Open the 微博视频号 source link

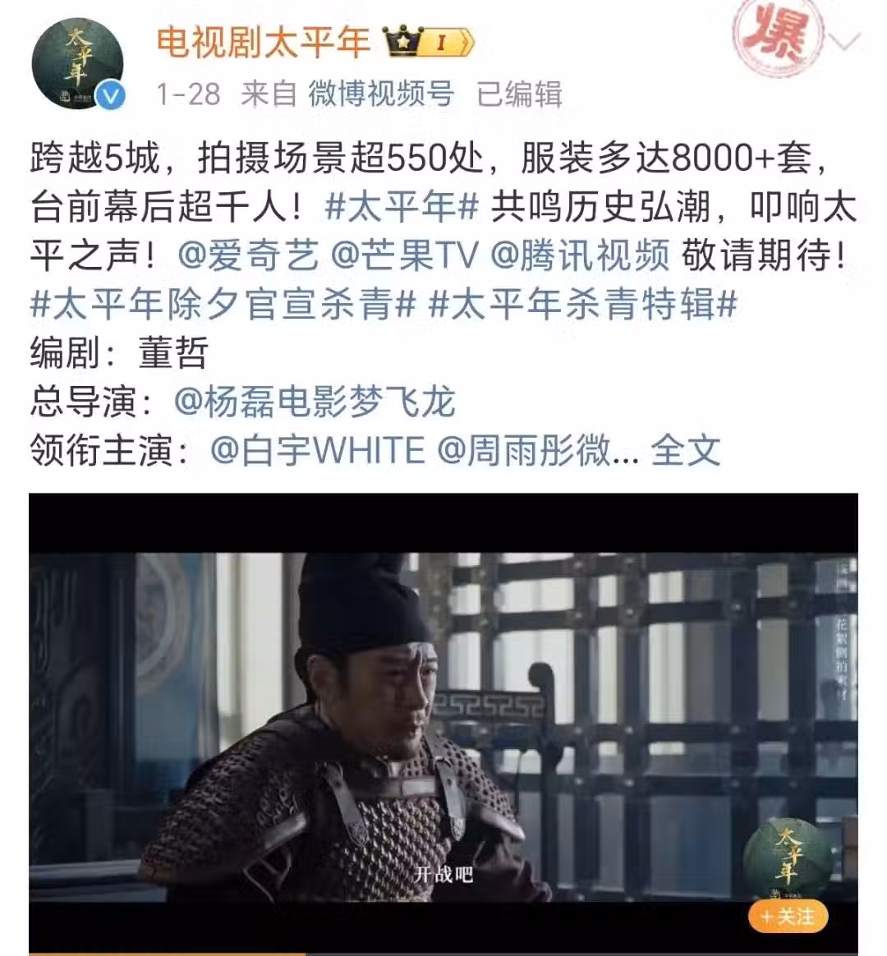381,94
